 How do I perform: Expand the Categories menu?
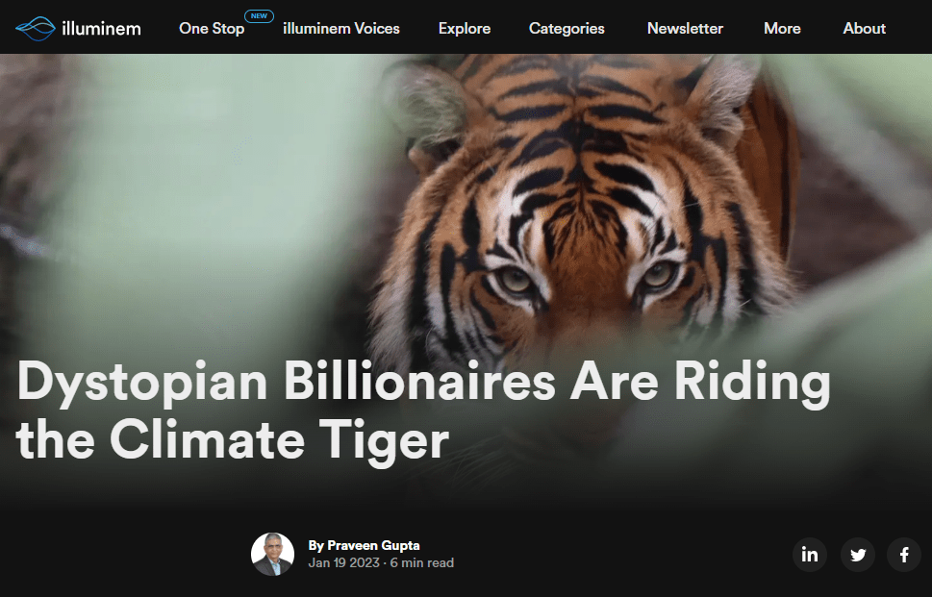coord(567,29)
